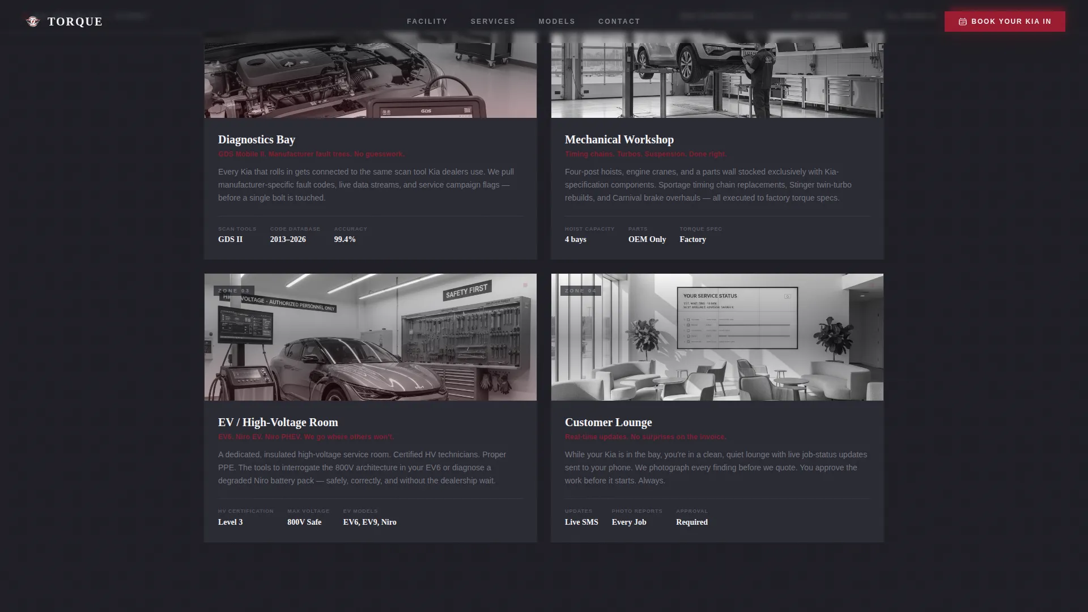The width and height of the screenshot is (1088, 612).
Task: Open the EV High-Voltage Room photo
Action: tap(371, 337)
